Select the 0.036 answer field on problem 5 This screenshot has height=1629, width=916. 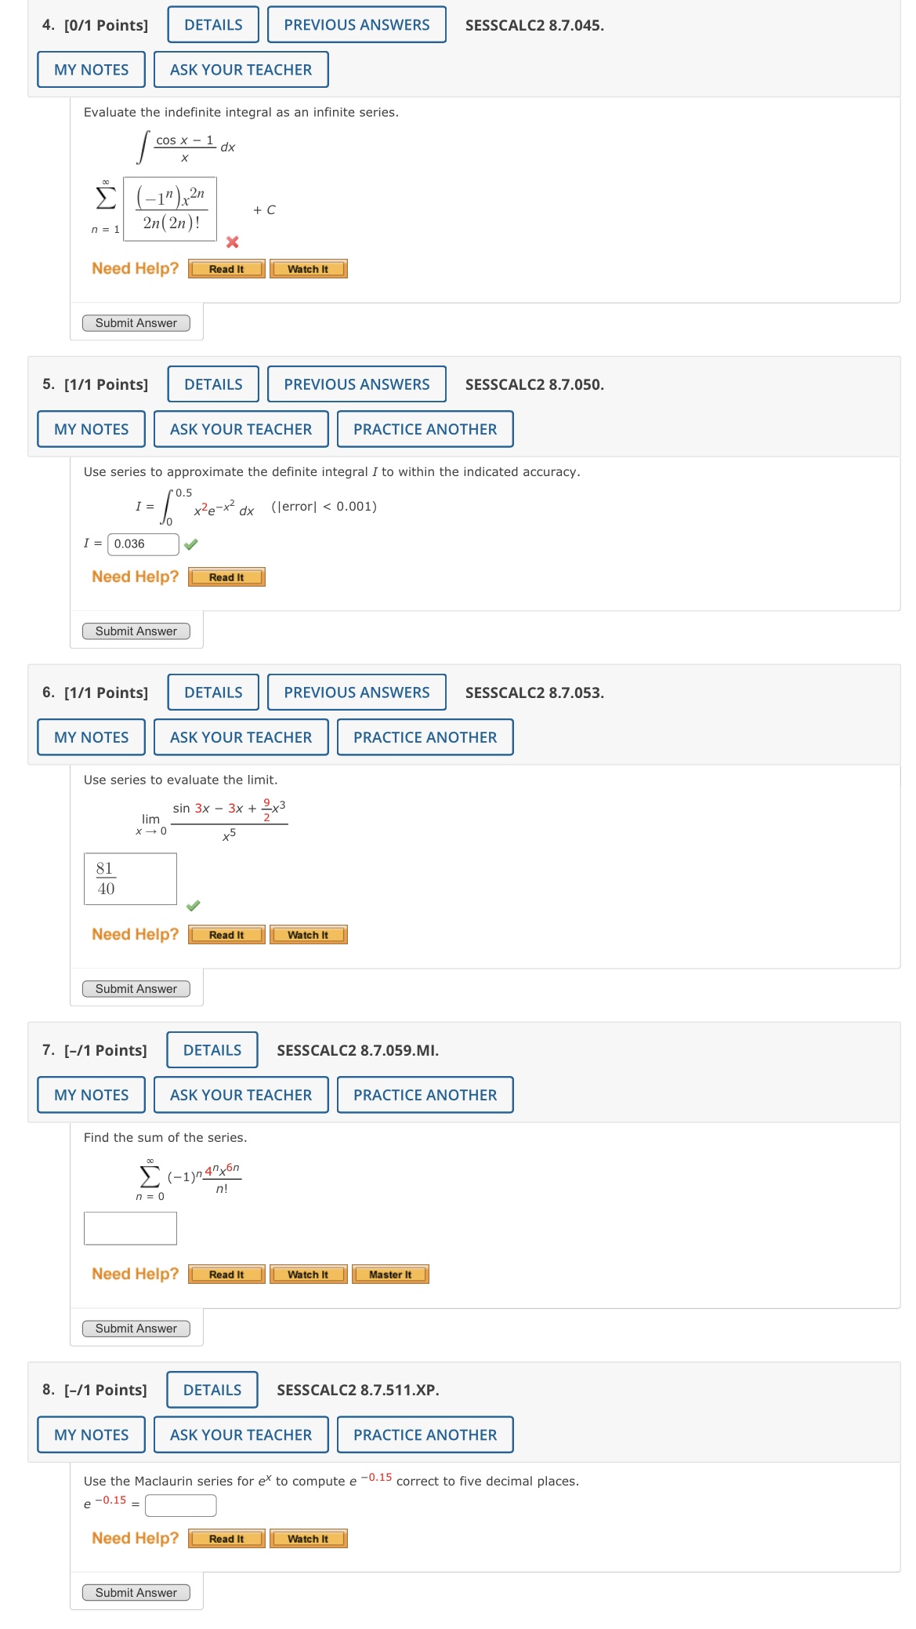pyautogui.click(x=142, y=542)
